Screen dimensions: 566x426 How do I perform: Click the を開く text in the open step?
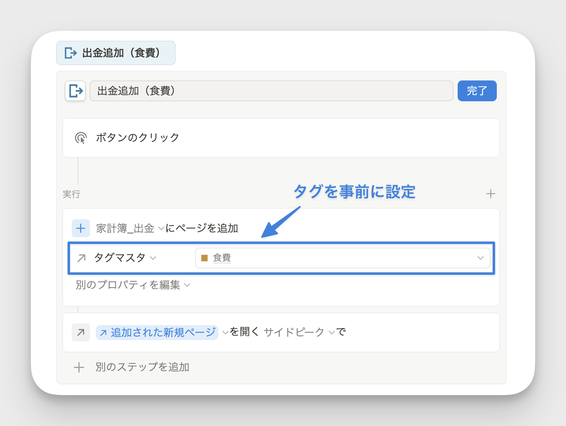(x=245, y=332)
